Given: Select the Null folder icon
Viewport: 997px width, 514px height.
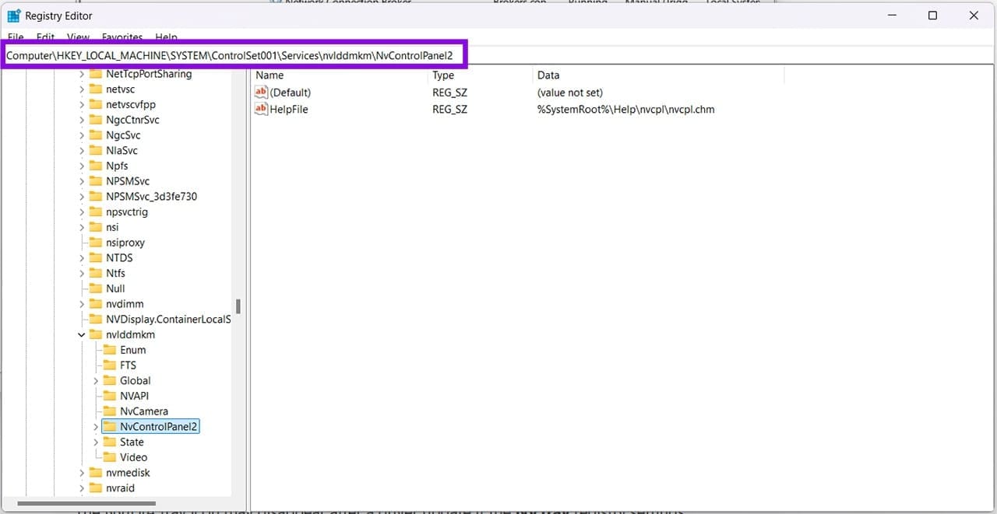Looking at the screenshot, I should [95, 288].
